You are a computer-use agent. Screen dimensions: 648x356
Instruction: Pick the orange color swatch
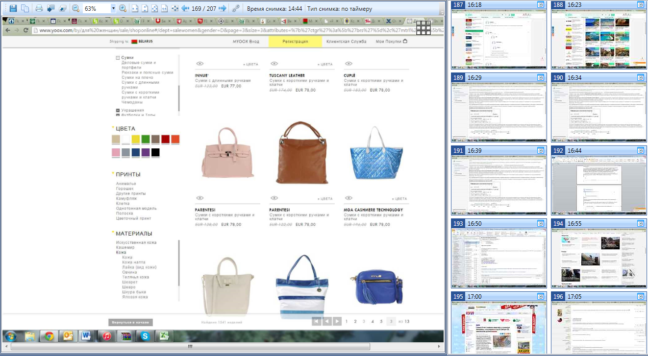[175, 139]
